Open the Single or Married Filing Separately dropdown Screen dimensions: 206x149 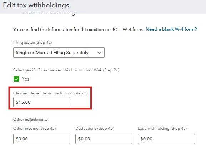[59, 53]
